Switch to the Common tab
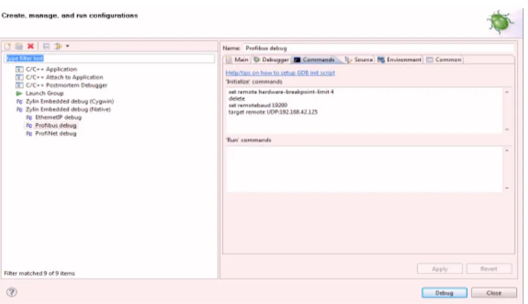Screen dimensions: 528x304 [444, 59]
